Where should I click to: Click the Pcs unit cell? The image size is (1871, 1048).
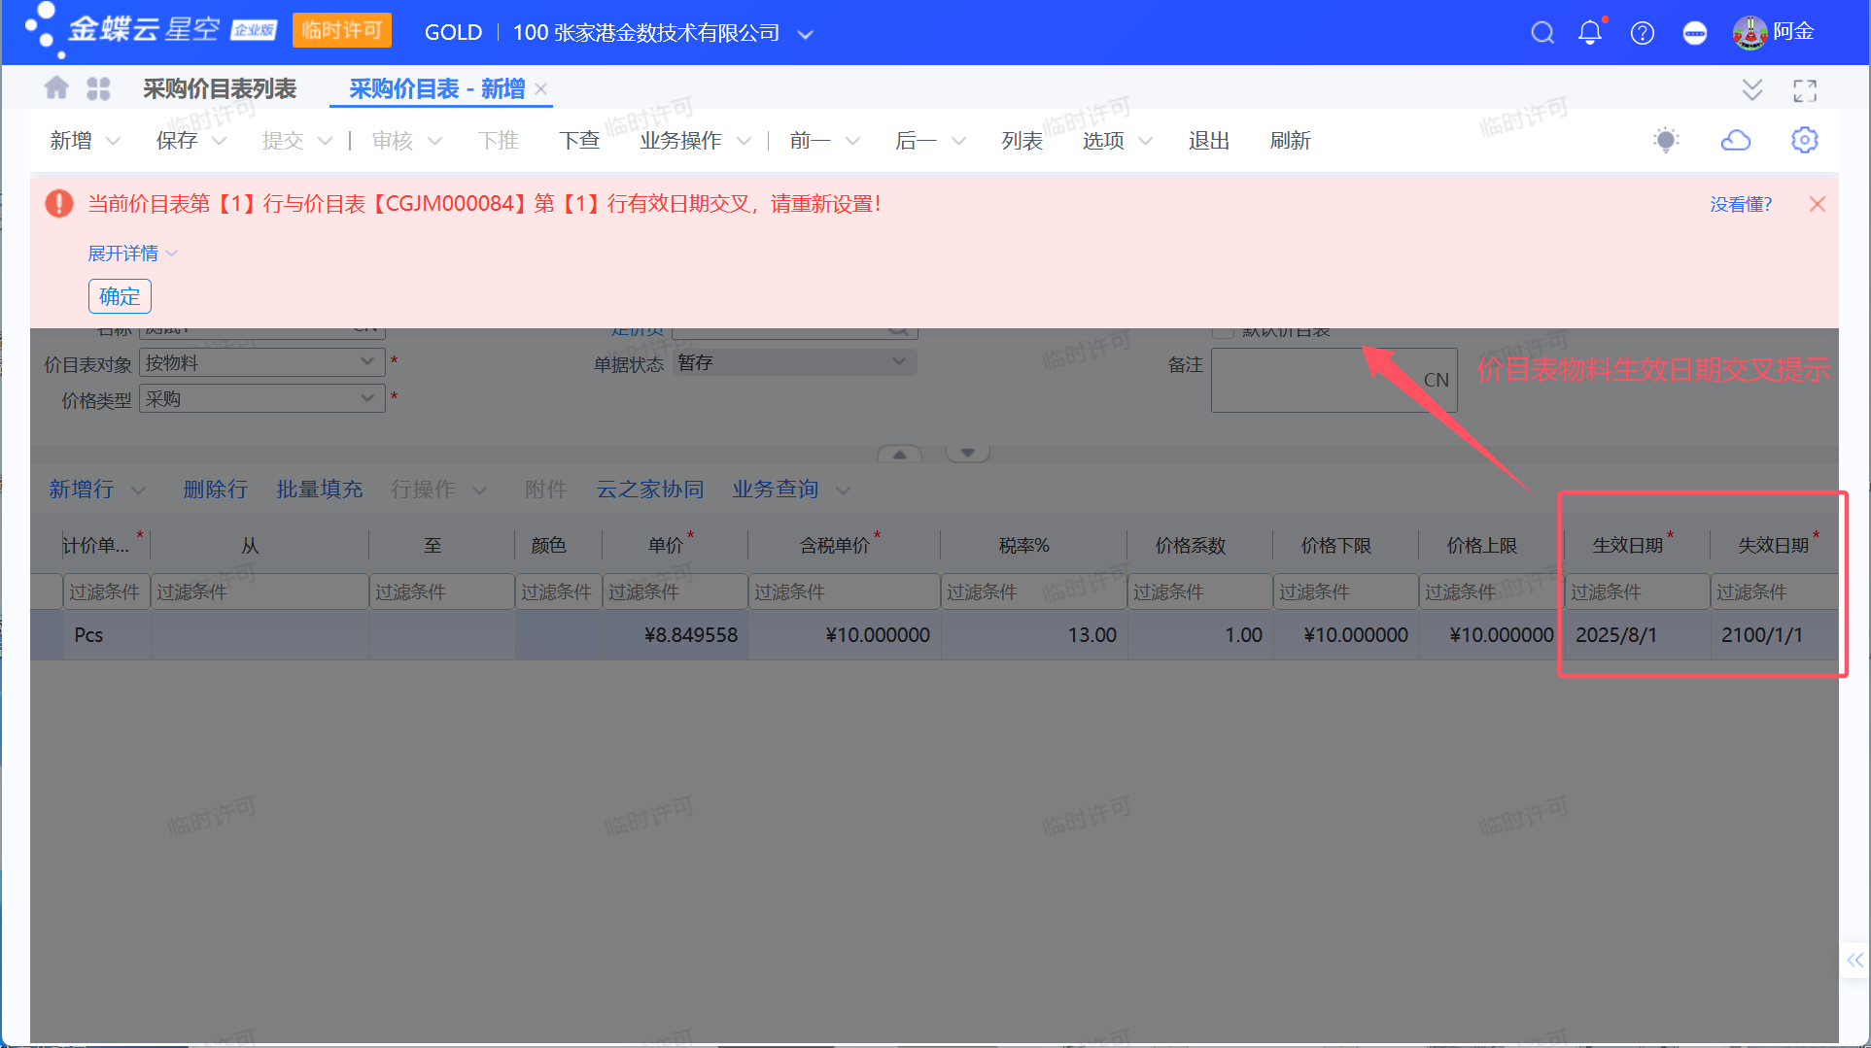tap(107, 635)
